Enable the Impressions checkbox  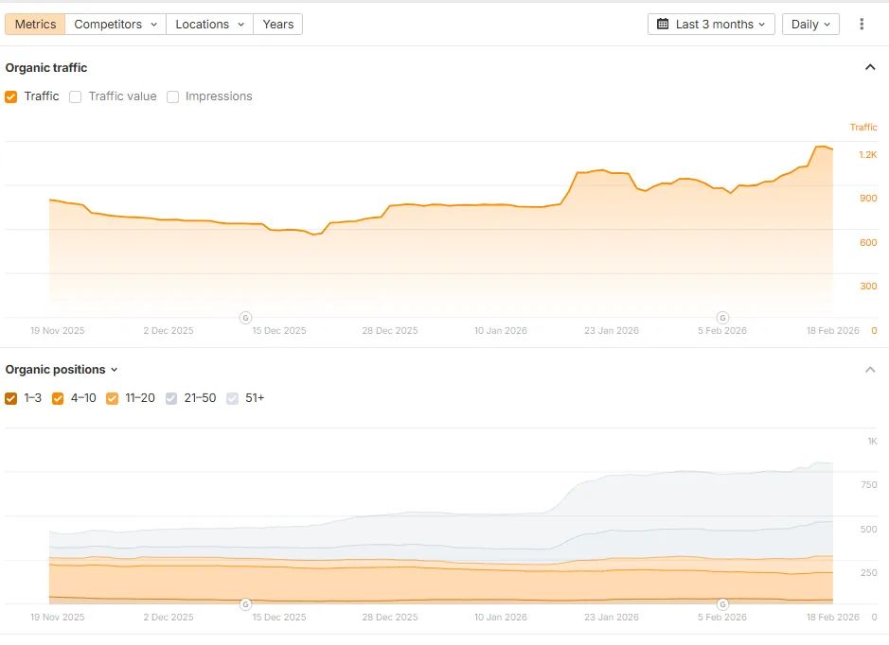172,96
